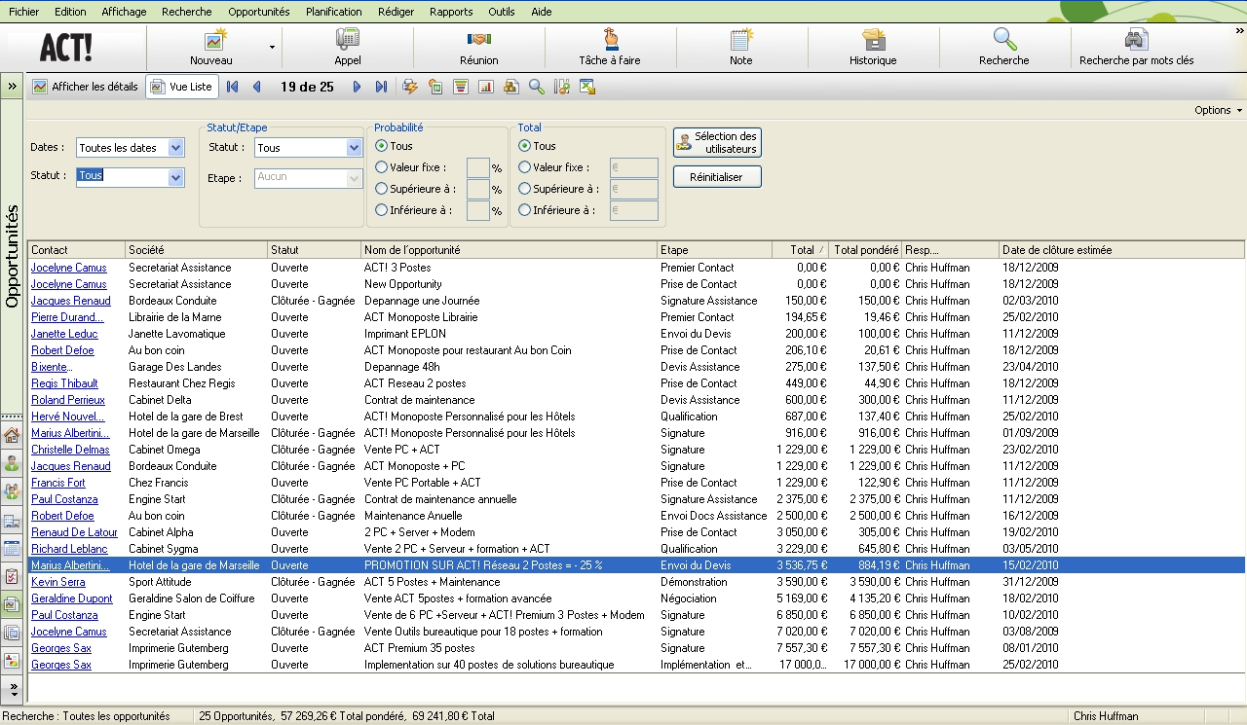Viewport: 1247px width, 725px height.
Task: Select Probabilité Valeur fixe radio button
Action: pos(382,167)
